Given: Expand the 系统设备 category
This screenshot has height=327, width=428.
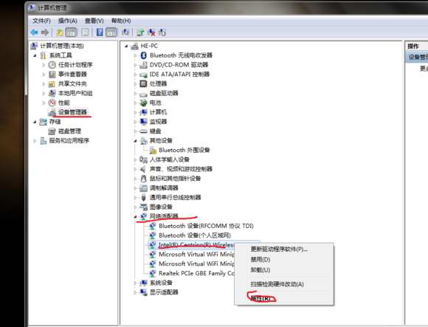Looking at the screenshot, I should pos(135,283).
